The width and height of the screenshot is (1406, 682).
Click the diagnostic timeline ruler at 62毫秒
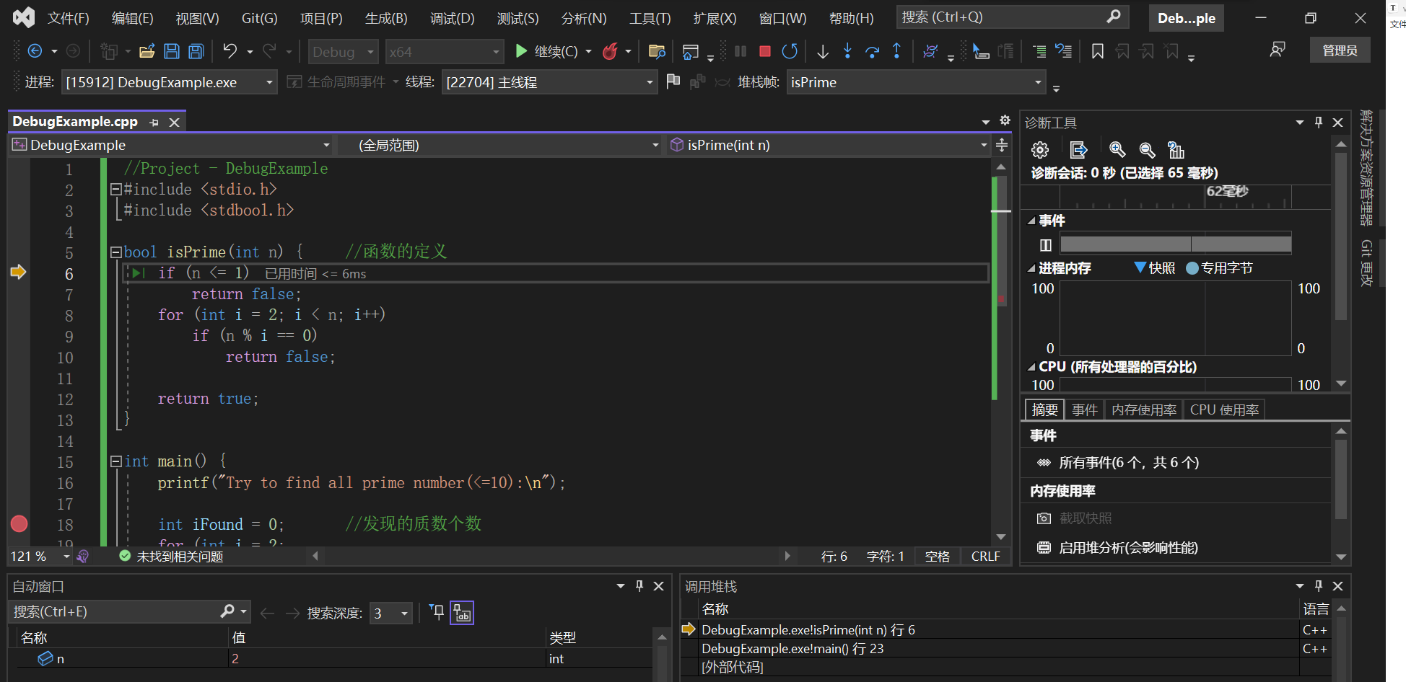click(x=1227, y=192)
